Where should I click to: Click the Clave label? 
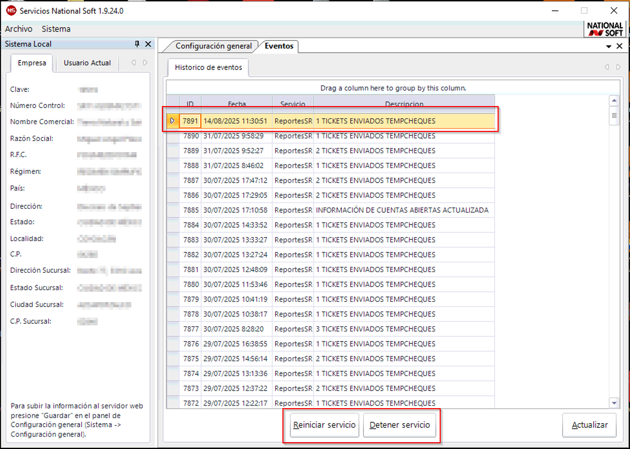[x=20, y=89]
